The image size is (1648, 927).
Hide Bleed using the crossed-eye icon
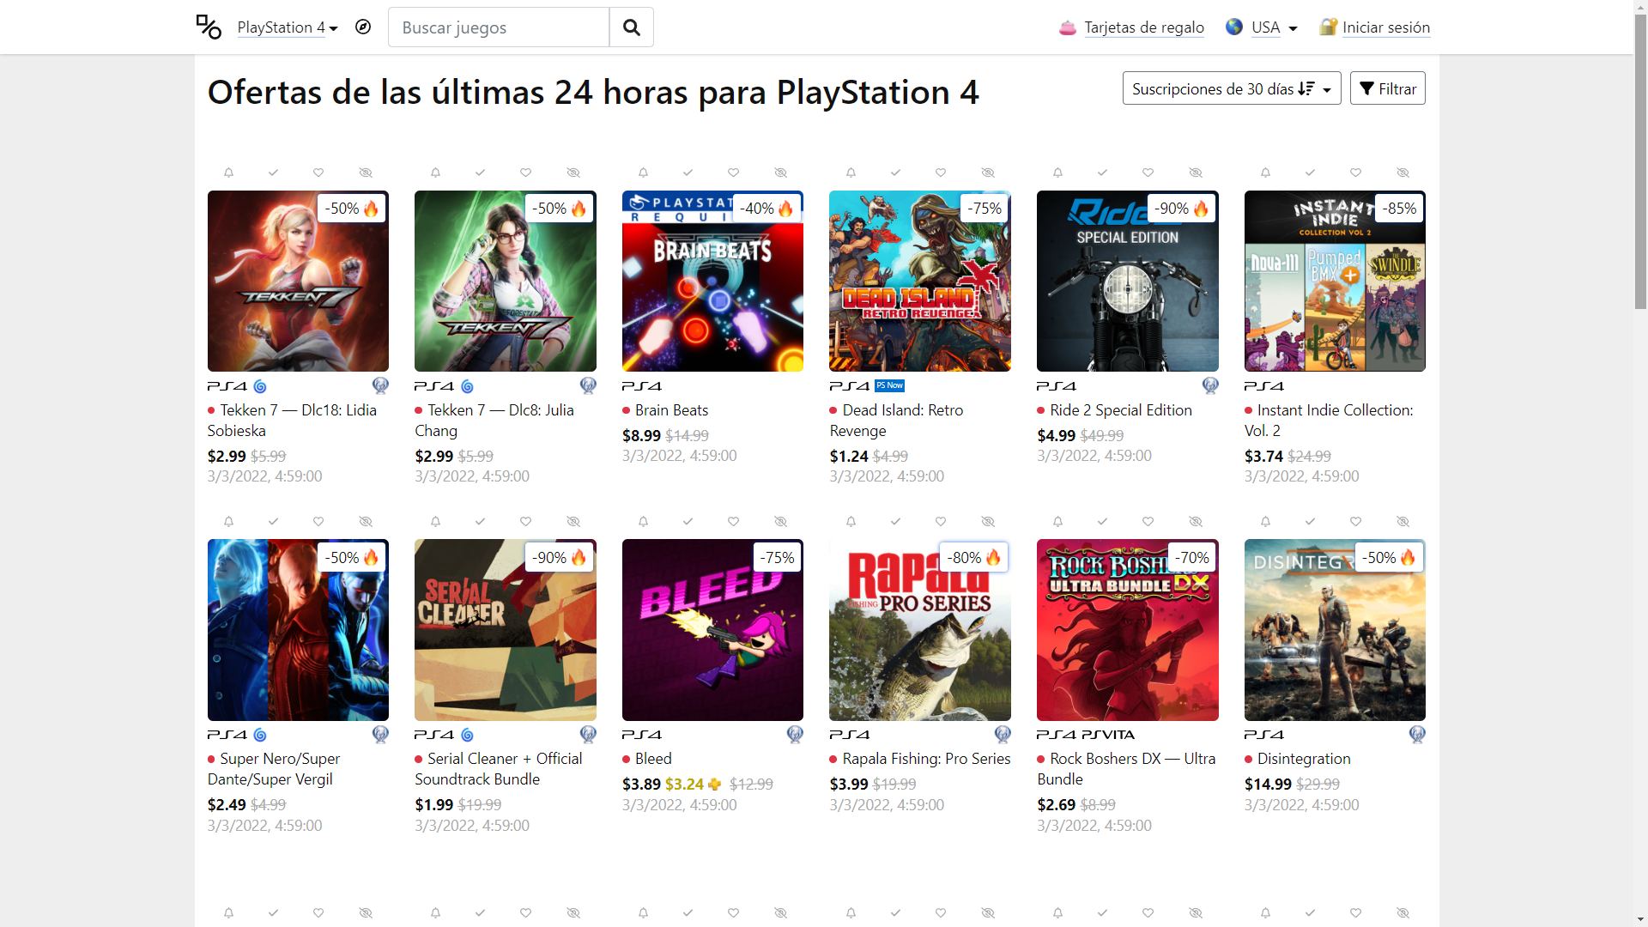[x=780, y=521]
